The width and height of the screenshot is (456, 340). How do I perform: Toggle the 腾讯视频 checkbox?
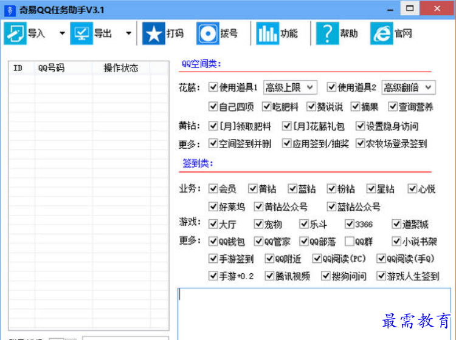tap(269, 276)
